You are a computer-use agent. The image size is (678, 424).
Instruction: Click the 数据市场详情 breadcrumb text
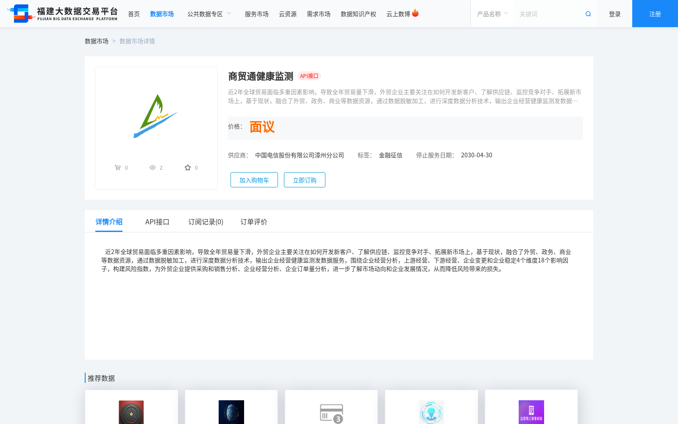click(137, 41)
